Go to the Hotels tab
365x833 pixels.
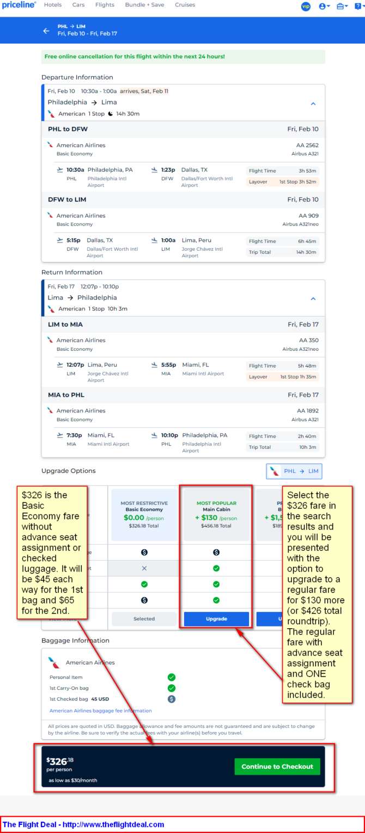[x=53, y=5]
